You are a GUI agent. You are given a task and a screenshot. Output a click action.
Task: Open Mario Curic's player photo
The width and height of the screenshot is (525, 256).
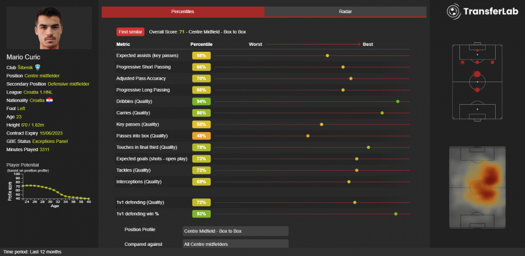click(x=49, y=28)
